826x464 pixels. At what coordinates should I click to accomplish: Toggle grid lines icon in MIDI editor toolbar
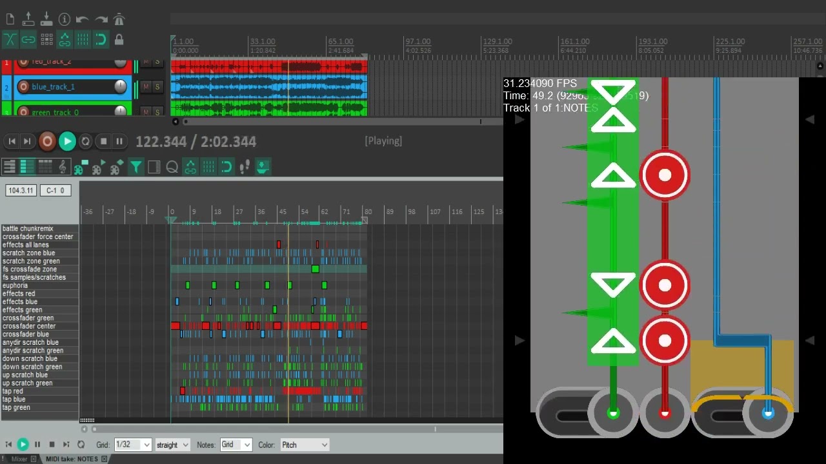tap(208, 168)
